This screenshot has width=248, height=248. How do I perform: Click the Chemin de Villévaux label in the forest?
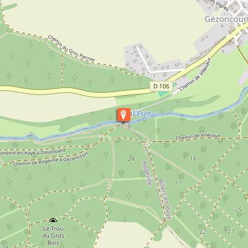198,136
